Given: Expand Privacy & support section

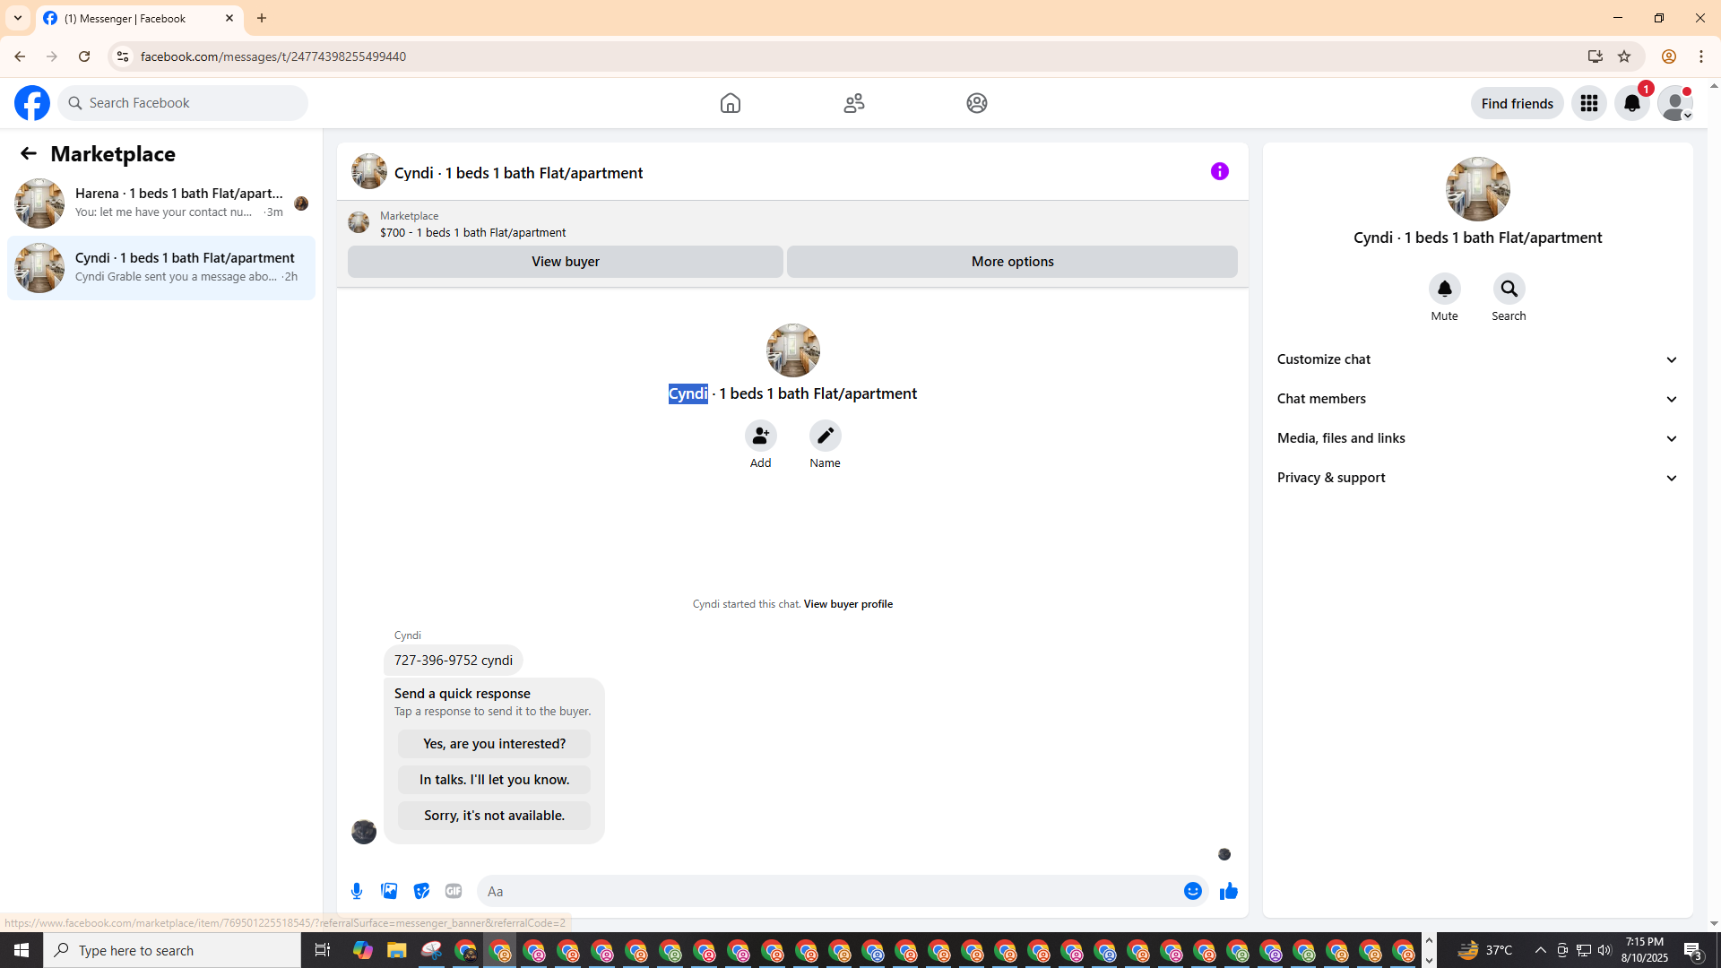Looking at the screenshot, I should click(1477, 478).
